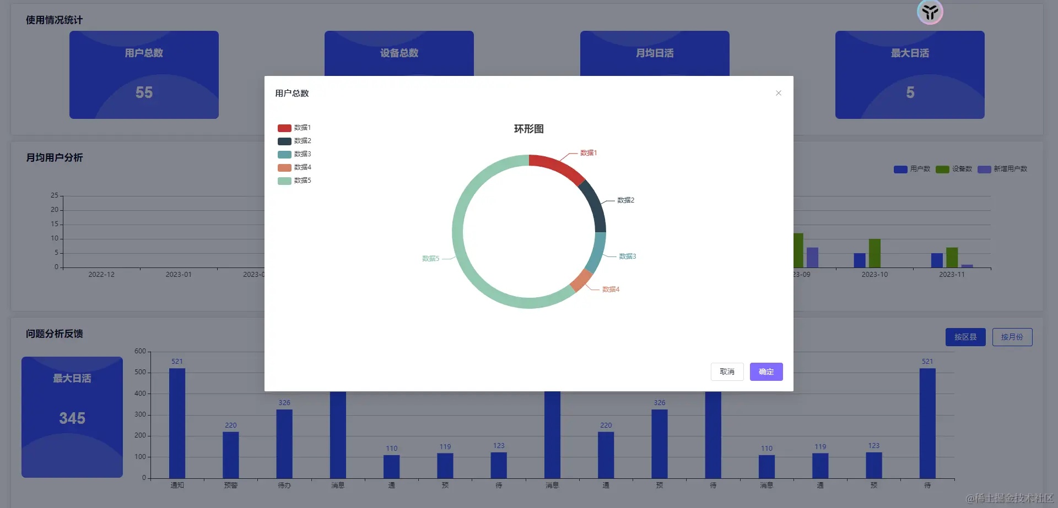
Task: Click the orange 数据4 donut segment
Action: [x=581, y=281]
